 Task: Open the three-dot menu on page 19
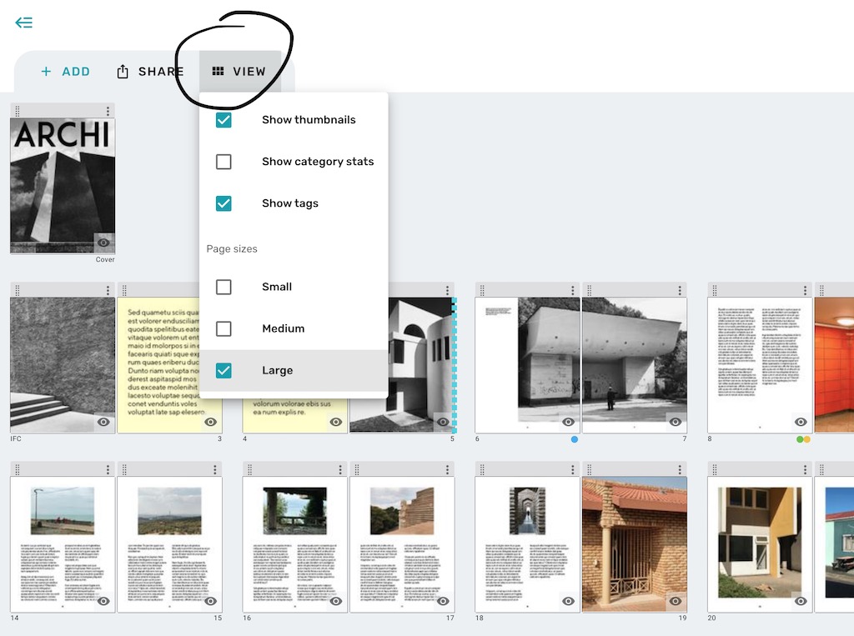(x=680, y=467)
